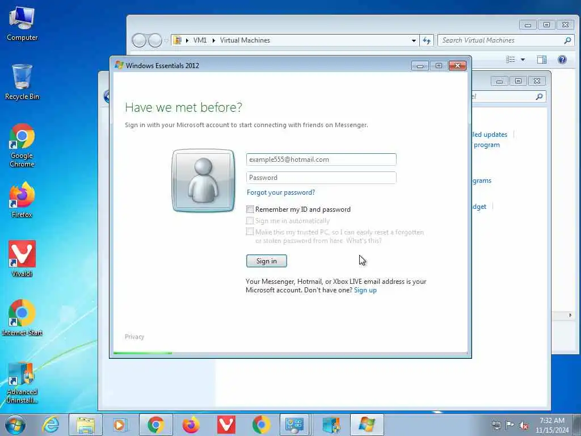
Task: Open the Sign up link
Action: pos(365,290)
